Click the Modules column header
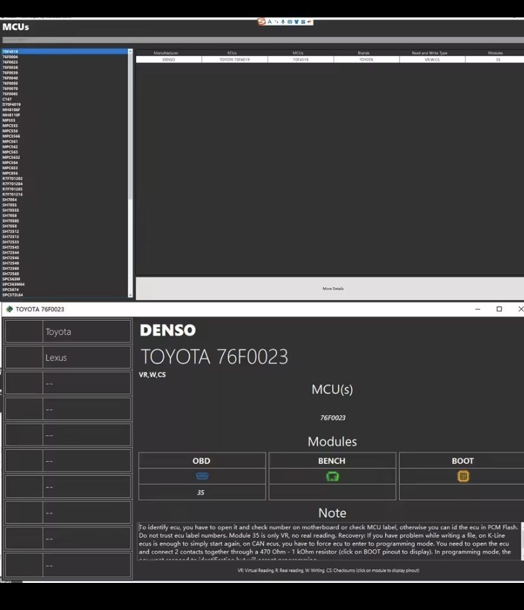 pos(496,53)
